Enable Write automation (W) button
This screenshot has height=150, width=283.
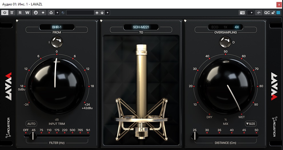click(x=27, y=13)
